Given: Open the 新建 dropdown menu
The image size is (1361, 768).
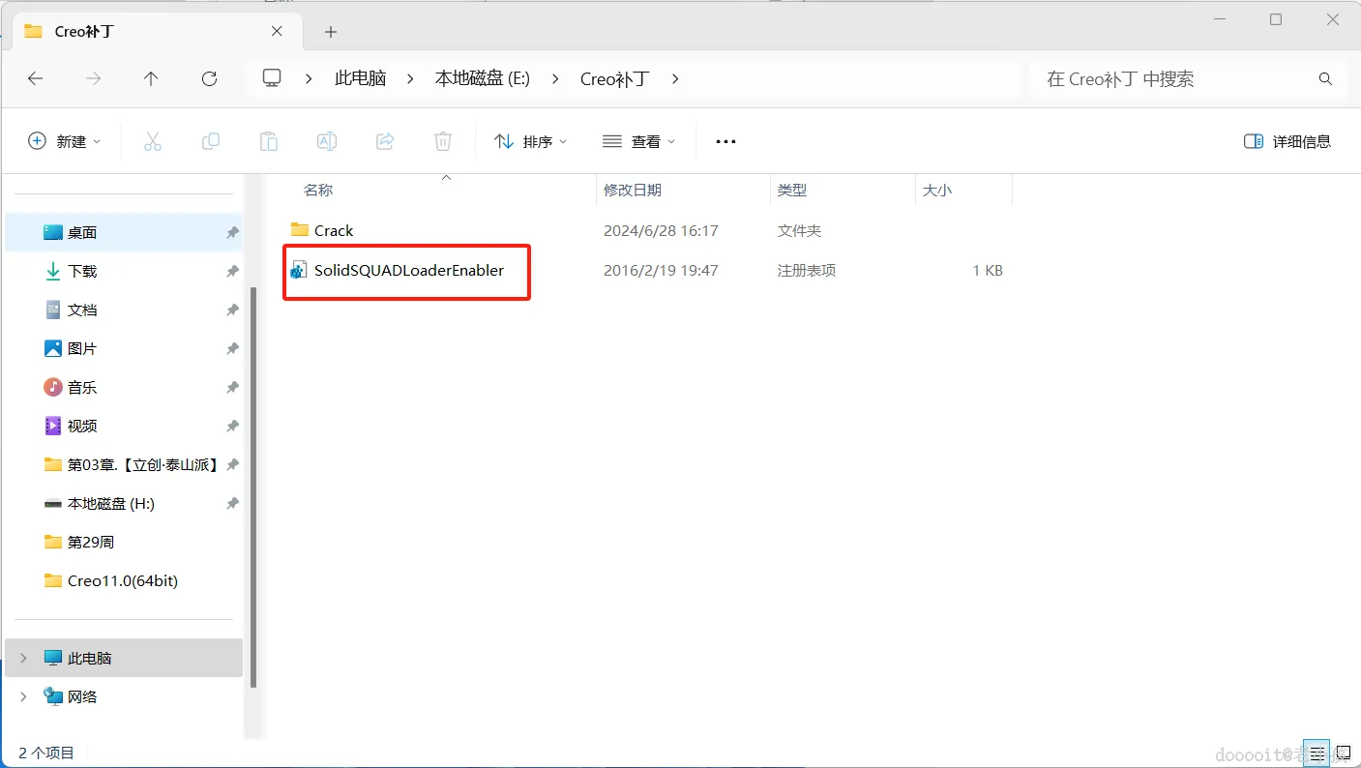Looking at the screenshot, I should pyautogui.click(x=65, y=141).
